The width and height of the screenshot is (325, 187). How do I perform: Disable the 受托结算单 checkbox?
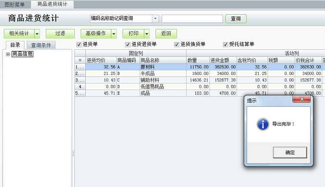click(x=225, y=45)
